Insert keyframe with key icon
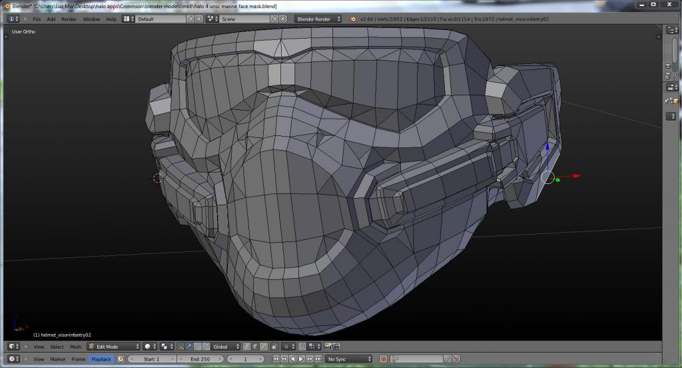The height and width of the screenshot is (368, 682). click(447, 359)
